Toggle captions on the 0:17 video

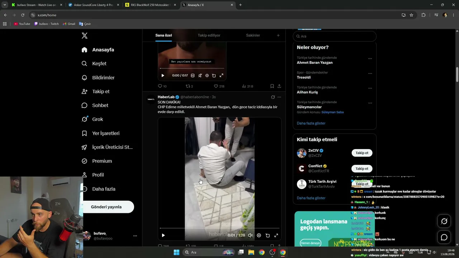(193, 76)
